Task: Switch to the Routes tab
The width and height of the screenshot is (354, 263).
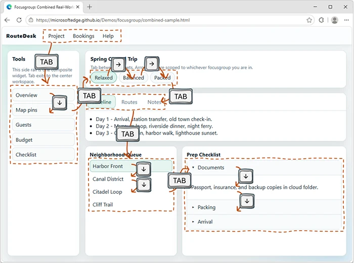Action: (129, 102)
